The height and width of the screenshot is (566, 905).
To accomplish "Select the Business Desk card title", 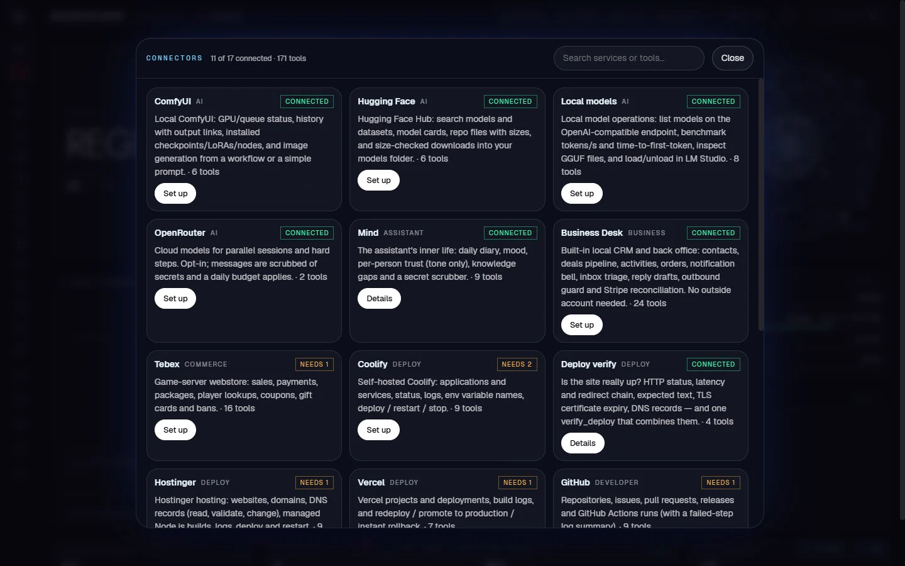I will pyautogui.click(x=592, y=233).
